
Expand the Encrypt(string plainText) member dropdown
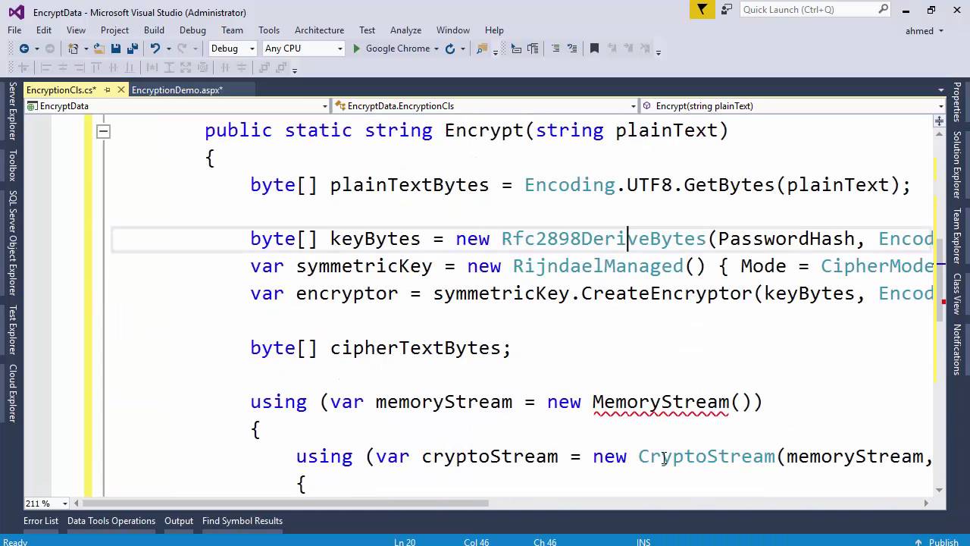click(x=940, y=106)
